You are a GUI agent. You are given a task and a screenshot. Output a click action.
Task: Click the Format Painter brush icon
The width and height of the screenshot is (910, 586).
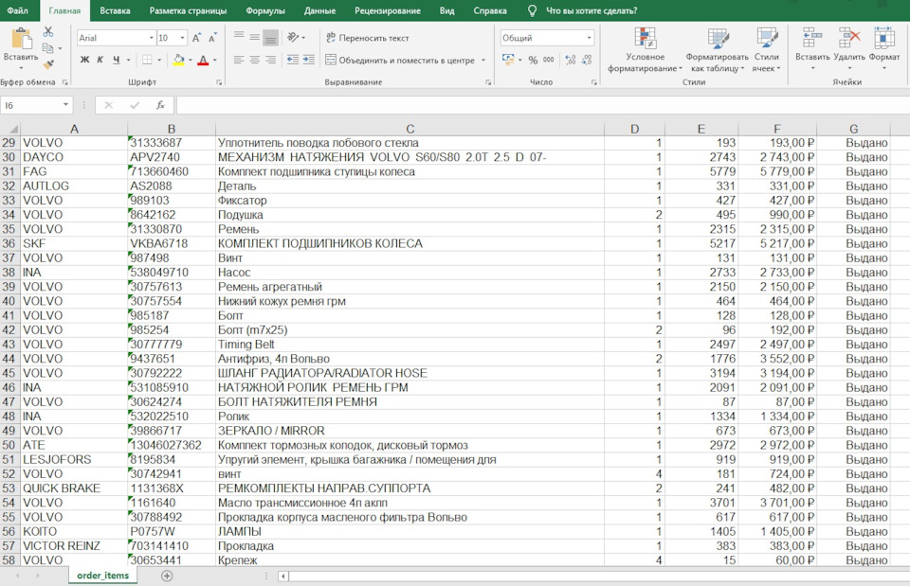(48, 63)
